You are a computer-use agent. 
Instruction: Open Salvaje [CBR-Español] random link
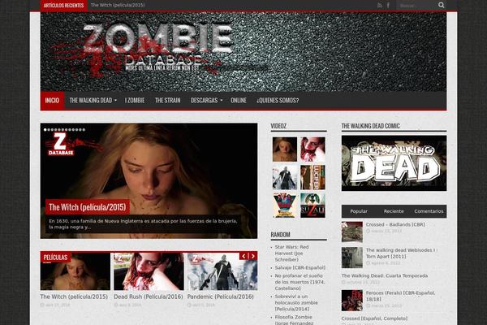pos(300,267)
